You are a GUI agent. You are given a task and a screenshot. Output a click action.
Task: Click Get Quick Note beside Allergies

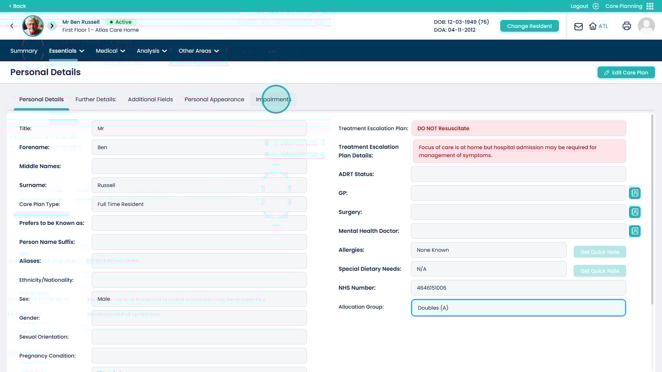tap(600, 252)
